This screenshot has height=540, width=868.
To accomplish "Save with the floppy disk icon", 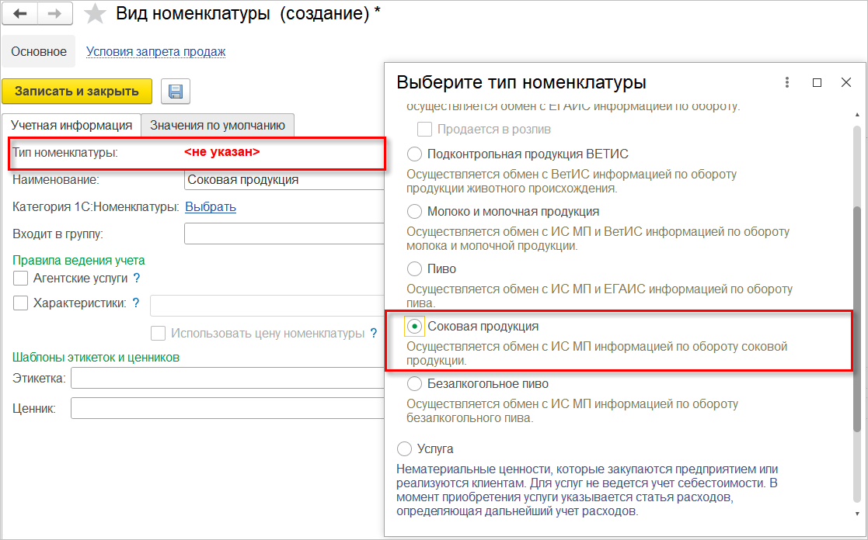I will click(x=176, y=92).
